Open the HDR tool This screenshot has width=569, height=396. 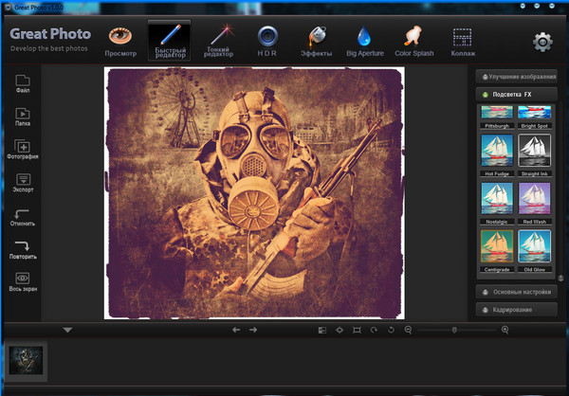click(268, 39)
